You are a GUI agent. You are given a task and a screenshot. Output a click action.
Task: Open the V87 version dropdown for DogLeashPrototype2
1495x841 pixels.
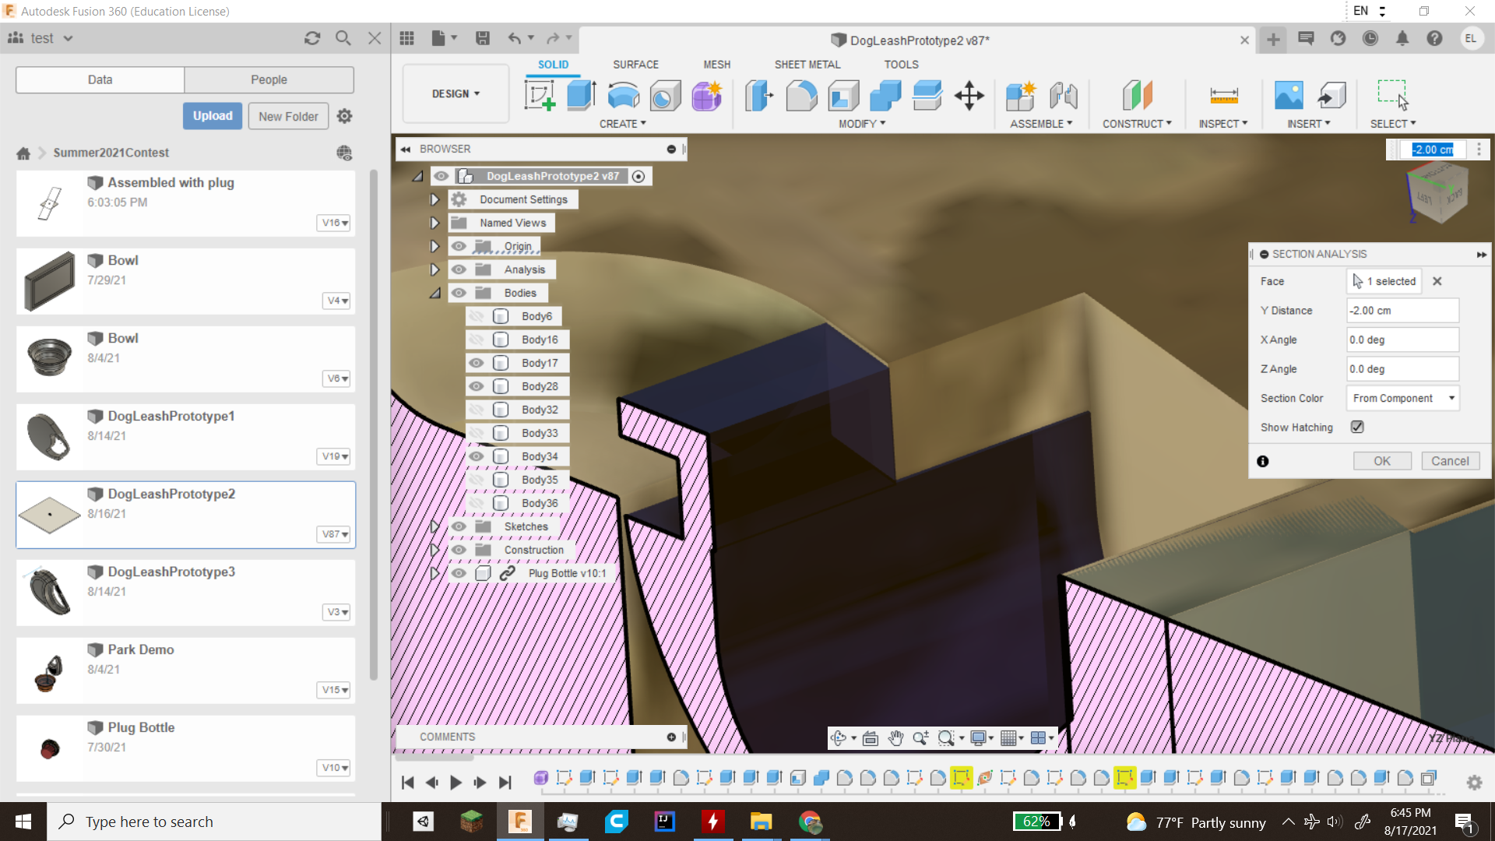(333, 534)
